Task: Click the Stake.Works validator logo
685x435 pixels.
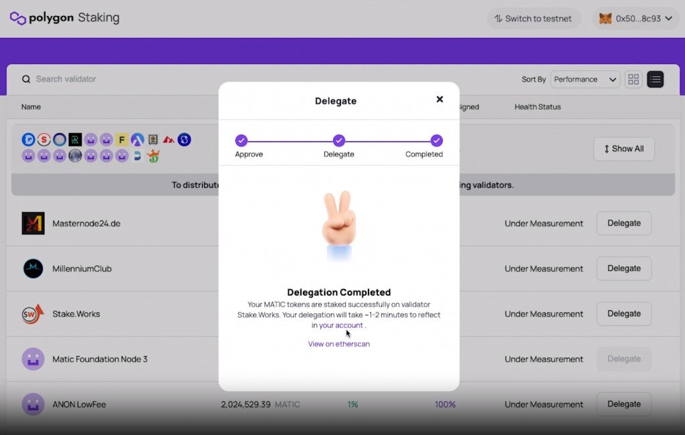Action: click(33, 314)
